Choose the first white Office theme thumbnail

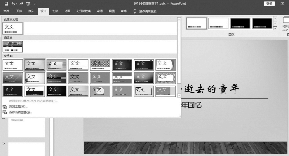[13, 65]
